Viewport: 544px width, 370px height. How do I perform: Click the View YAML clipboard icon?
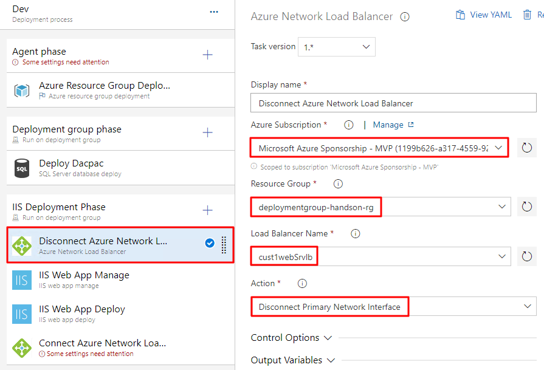point(460,15)
